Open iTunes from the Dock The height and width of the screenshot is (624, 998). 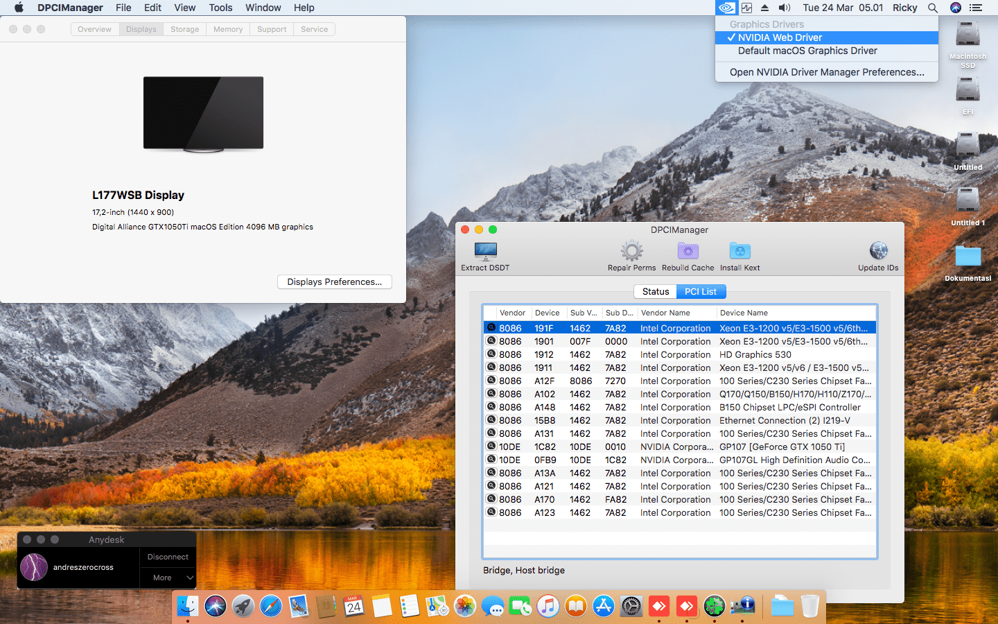click(548, 606)
